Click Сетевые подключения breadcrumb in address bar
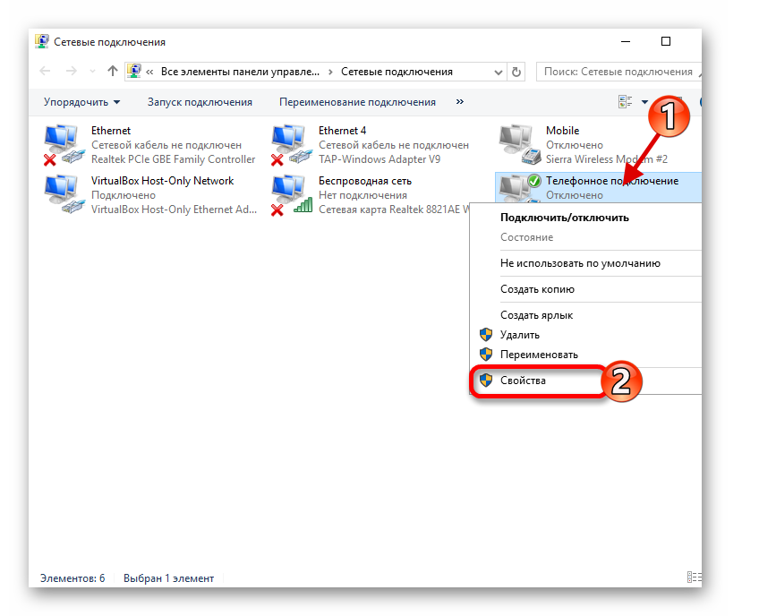The width and height of the screenshot is (759, 616). point(397,72)
